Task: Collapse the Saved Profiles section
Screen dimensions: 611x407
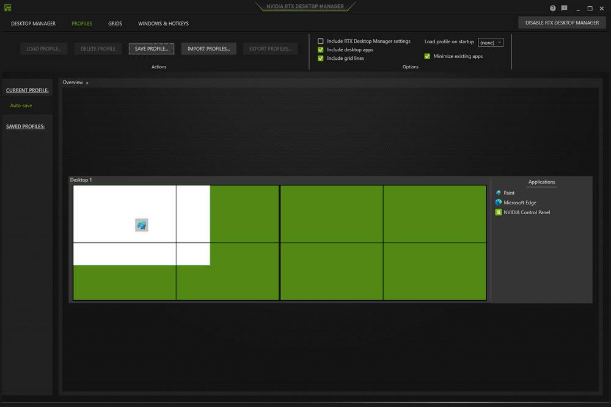Action: coord(25,126)
